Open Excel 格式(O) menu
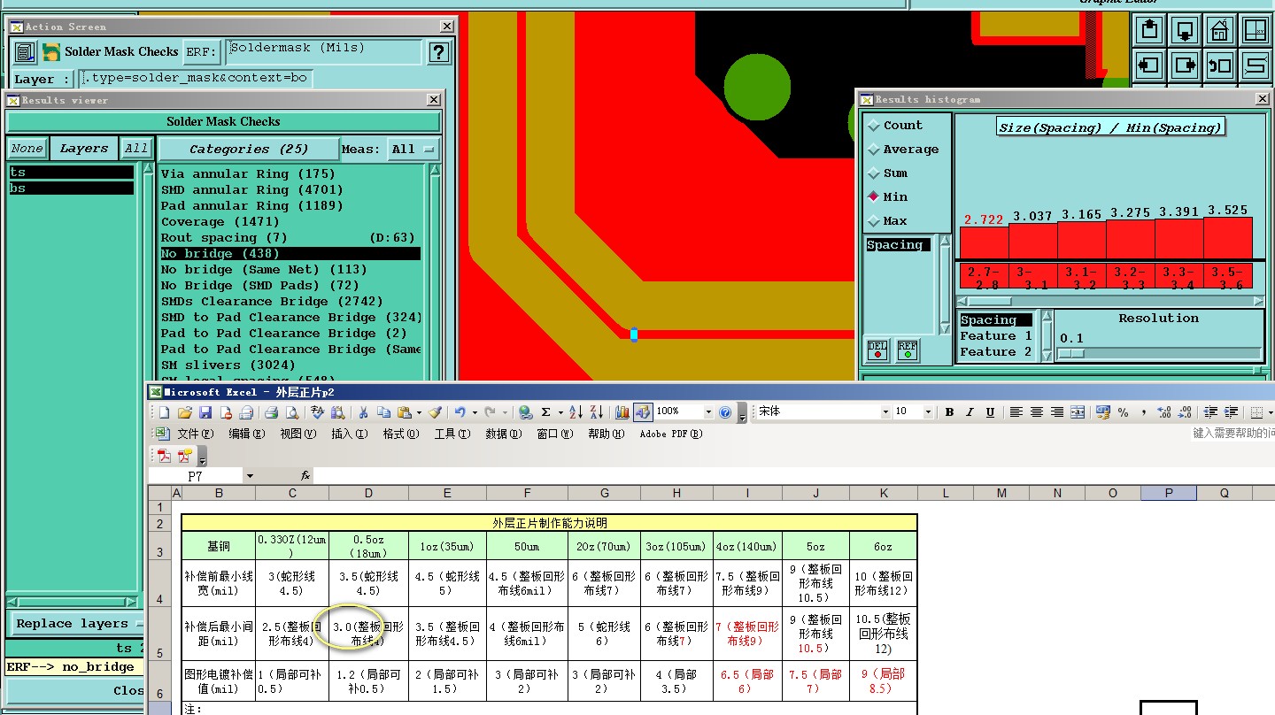The image size is (1275, 715). click(401, 434)
